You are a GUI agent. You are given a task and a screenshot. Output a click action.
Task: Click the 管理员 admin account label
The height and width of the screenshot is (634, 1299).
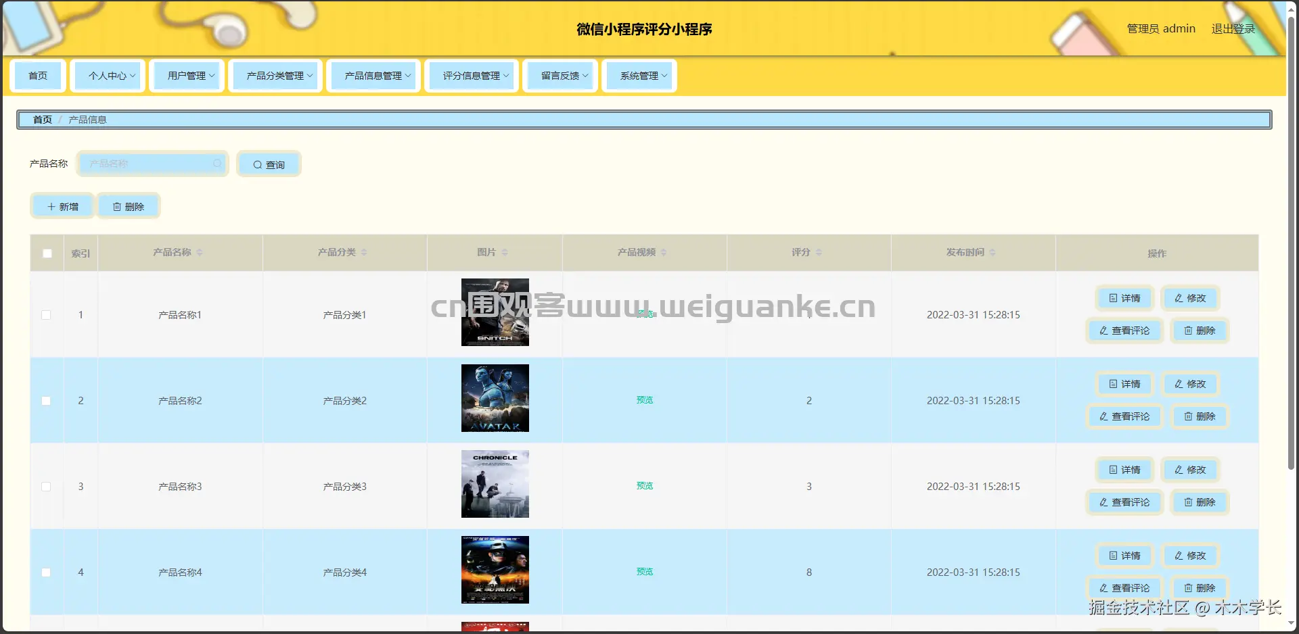point(1161,29)
